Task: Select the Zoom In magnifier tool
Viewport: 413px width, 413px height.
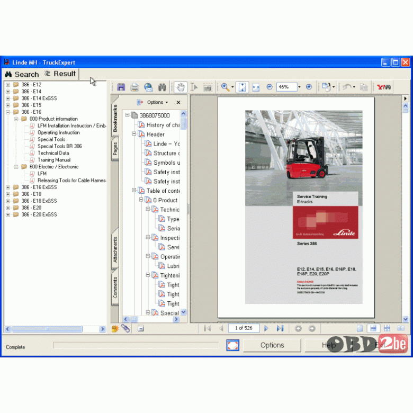Action: [225, 87]
